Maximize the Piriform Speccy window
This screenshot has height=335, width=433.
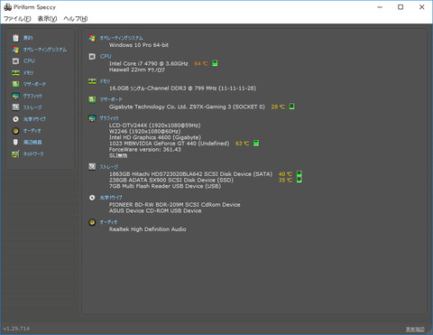point(401,7)
